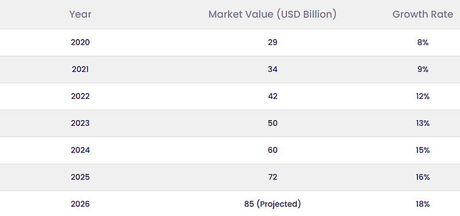This screenshot has height=216, width=460.
Task: Click market value 42 cell
Action: click(x=273, y=97)
